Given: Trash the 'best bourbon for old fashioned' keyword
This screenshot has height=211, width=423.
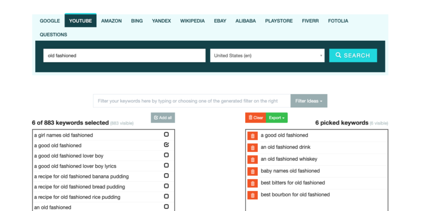Looking at the screenshot, I should coord(252,195).
